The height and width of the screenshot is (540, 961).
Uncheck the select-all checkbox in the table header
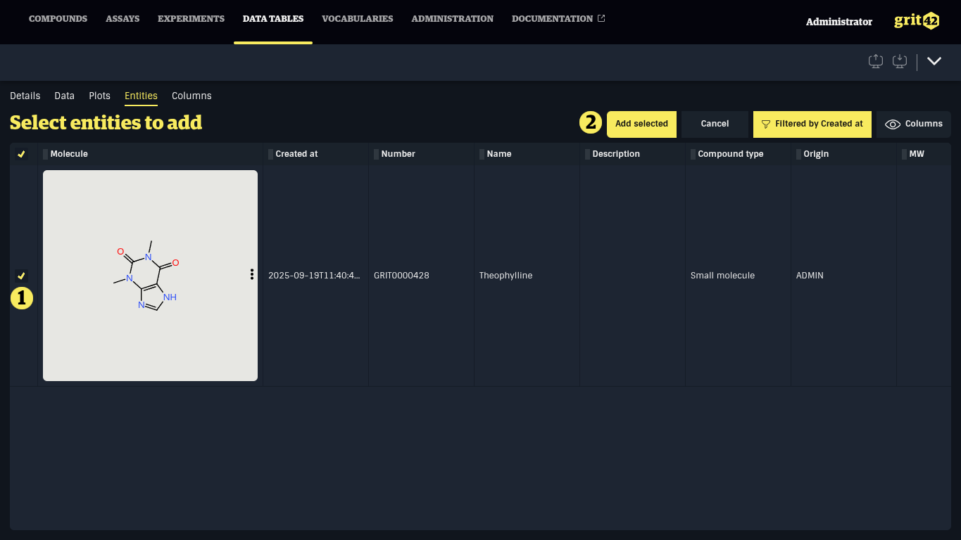tap(22, 153)
